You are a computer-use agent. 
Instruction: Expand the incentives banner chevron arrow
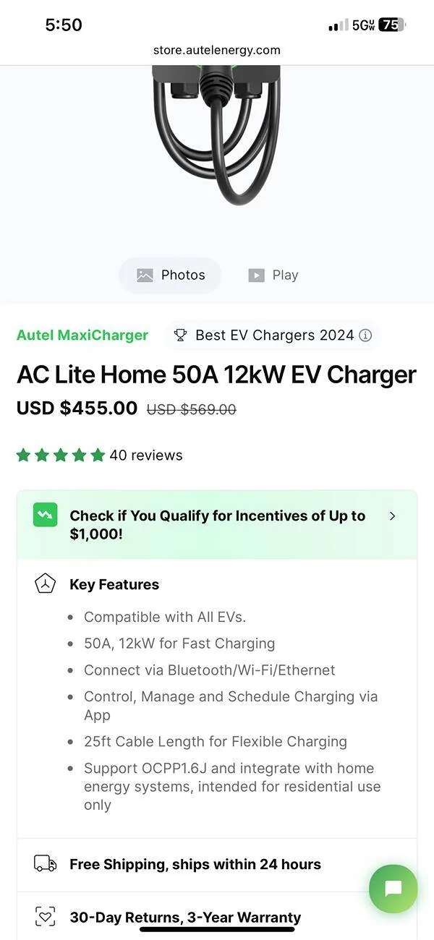pos(392,516)
